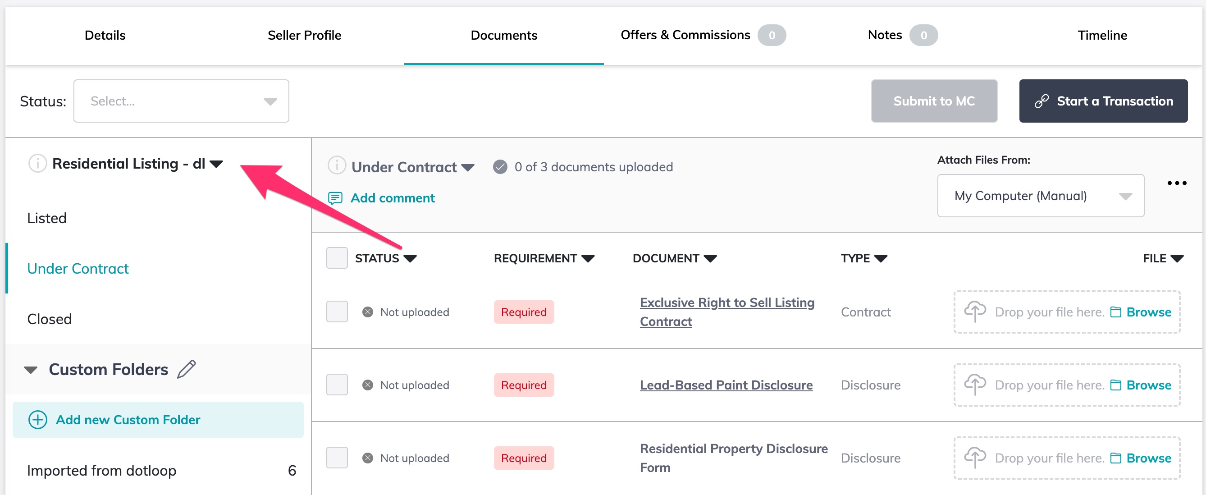Open the ellipsis menu near Attach Files From
Screen dimensions: 1206x495
(1177, 183)
